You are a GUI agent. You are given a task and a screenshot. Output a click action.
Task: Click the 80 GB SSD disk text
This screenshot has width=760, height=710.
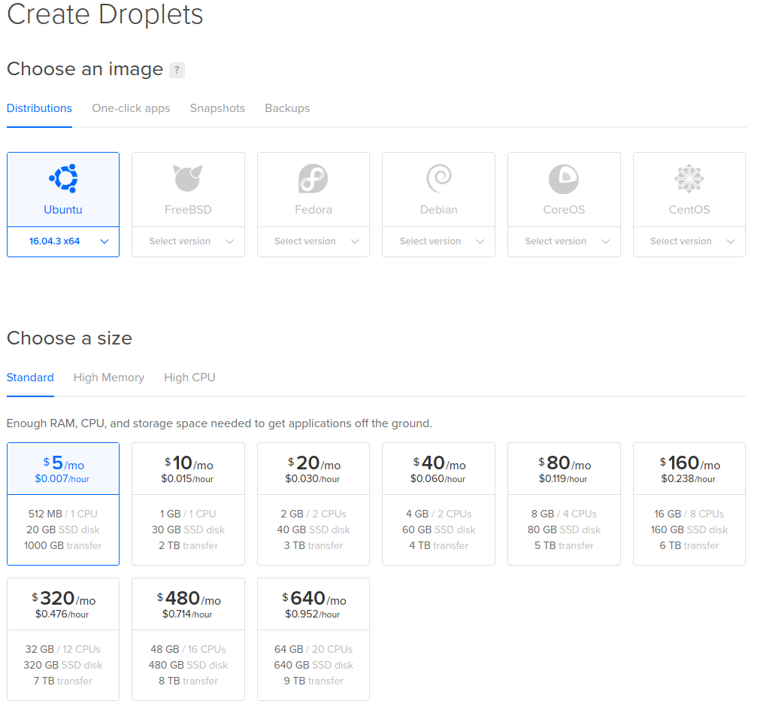click(564, 529)
